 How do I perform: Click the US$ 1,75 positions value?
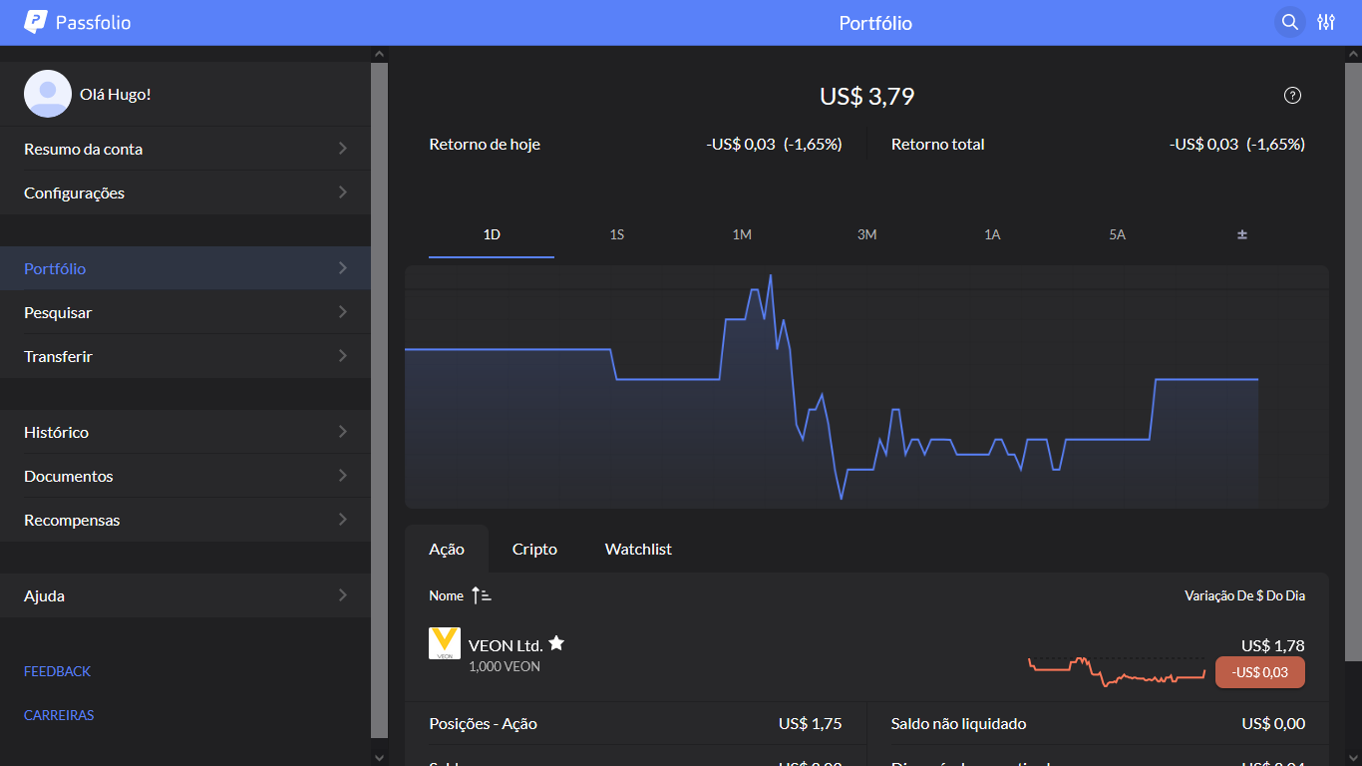[810, 723]
